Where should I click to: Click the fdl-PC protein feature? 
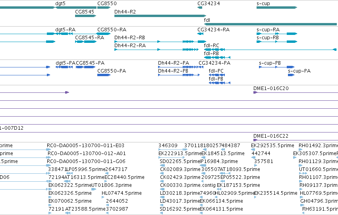(217, 75)
